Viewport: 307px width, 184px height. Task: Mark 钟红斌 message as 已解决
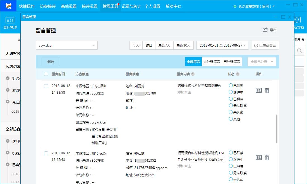point(231,166)
